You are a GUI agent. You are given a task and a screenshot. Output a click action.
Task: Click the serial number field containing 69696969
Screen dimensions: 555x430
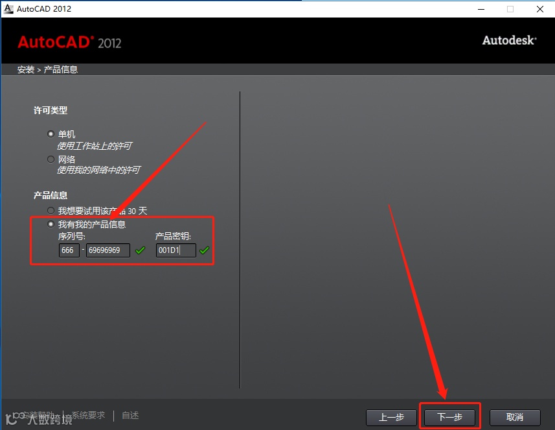coord(108,250)
